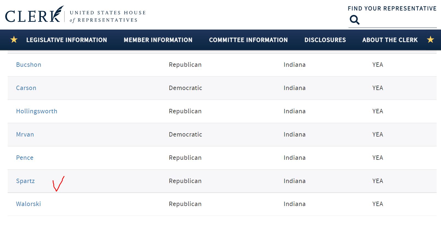Open the Carson member link

pos(26,88)
